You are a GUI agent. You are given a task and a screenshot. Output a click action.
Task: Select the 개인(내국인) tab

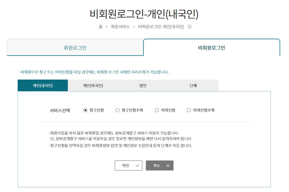43,85
